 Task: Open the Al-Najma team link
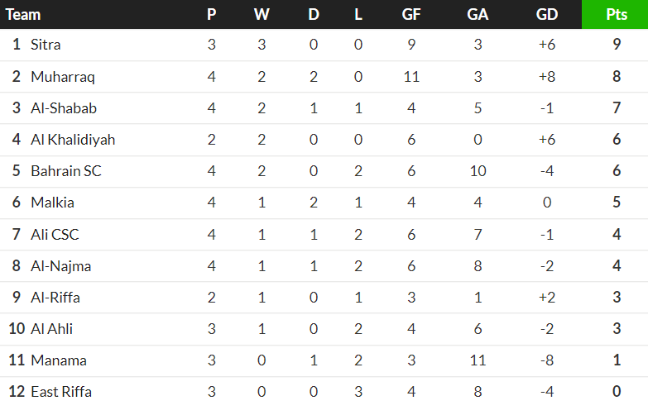pyautogui.click(x=60, y=265)
